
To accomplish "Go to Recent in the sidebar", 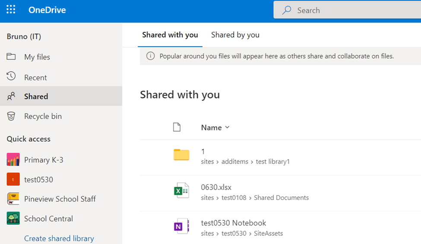I will click(35, 78).
